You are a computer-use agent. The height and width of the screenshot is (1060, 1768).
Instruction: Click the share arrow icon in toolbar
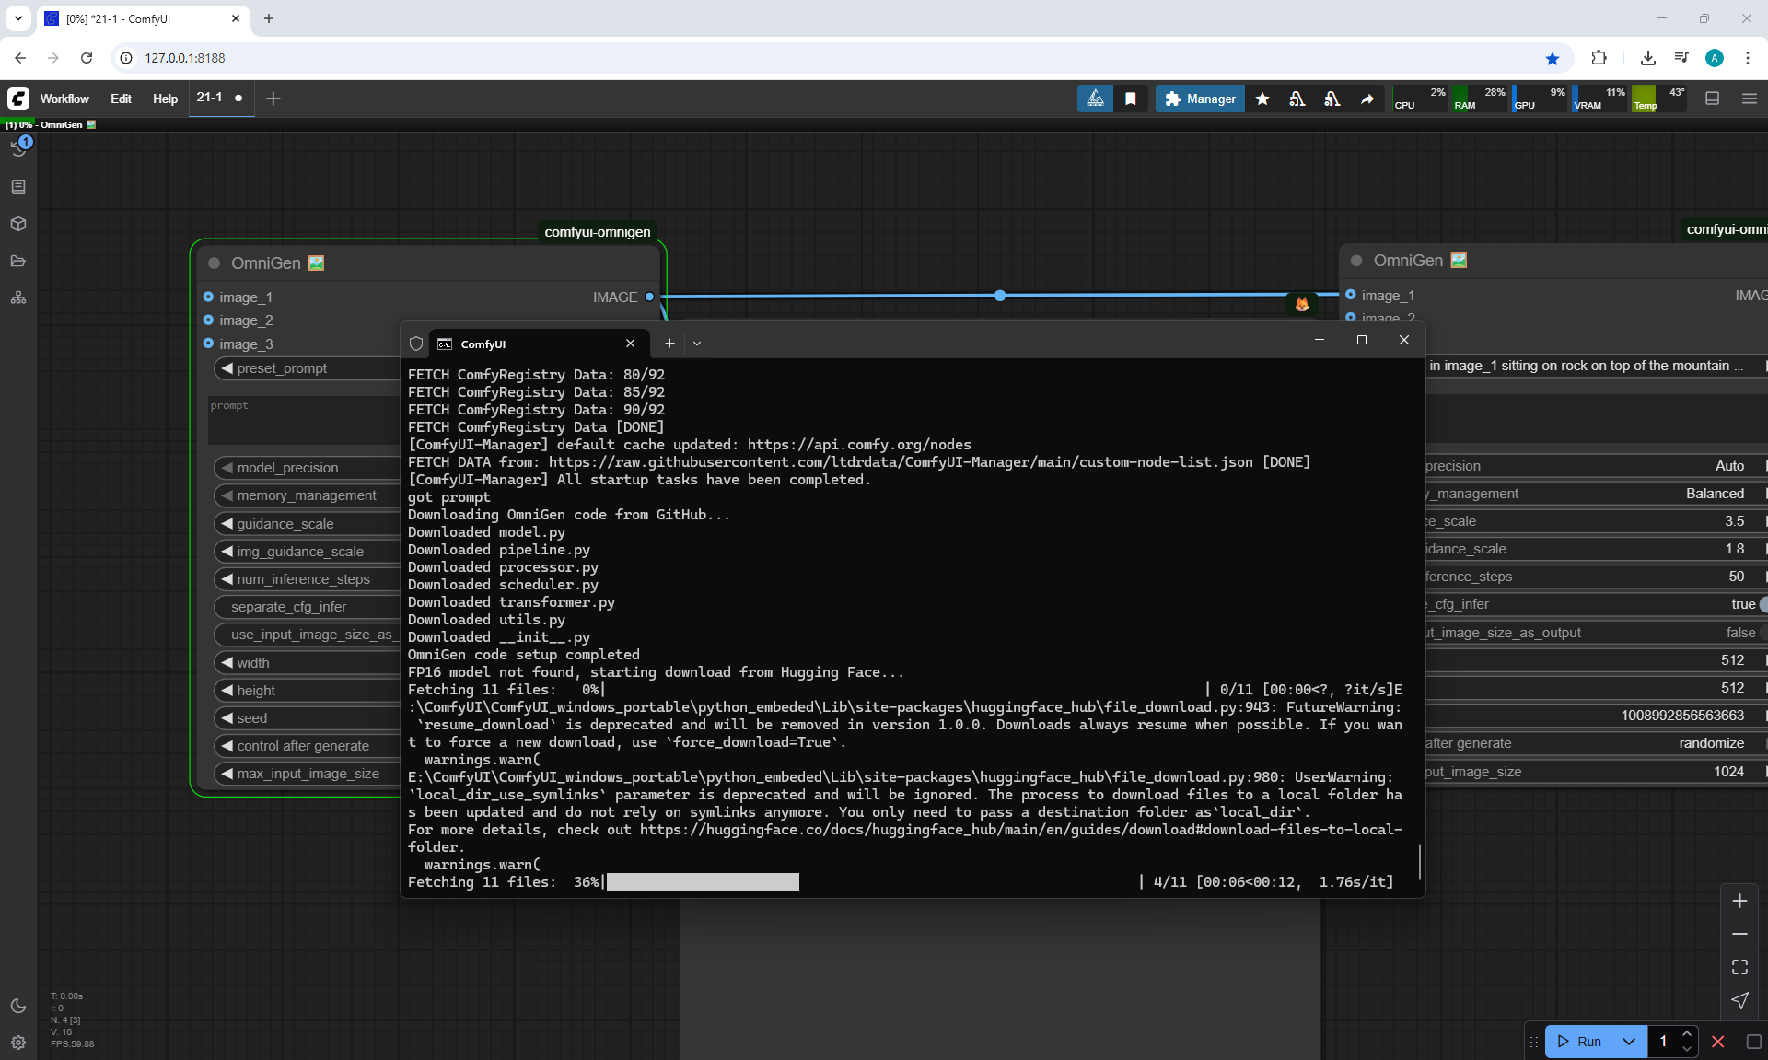click(x=1367, y=99)
